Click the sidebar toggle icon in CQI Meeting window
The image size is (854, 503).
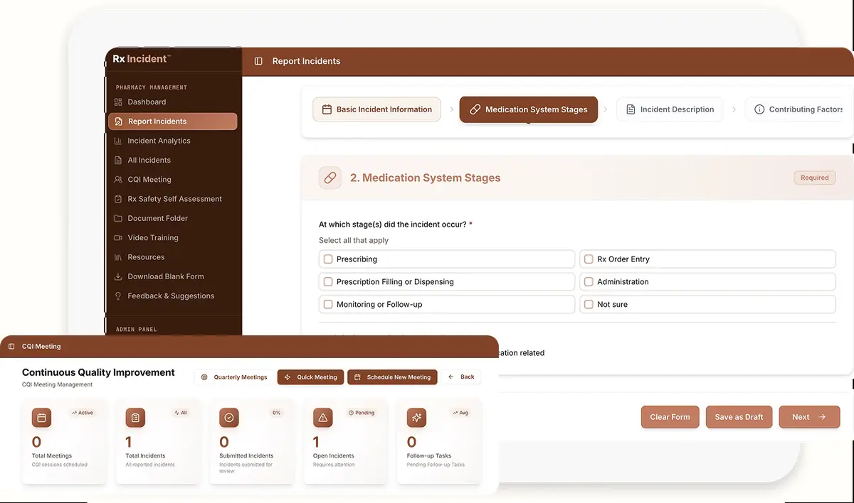pyautogui.click(x=11, y=347)
